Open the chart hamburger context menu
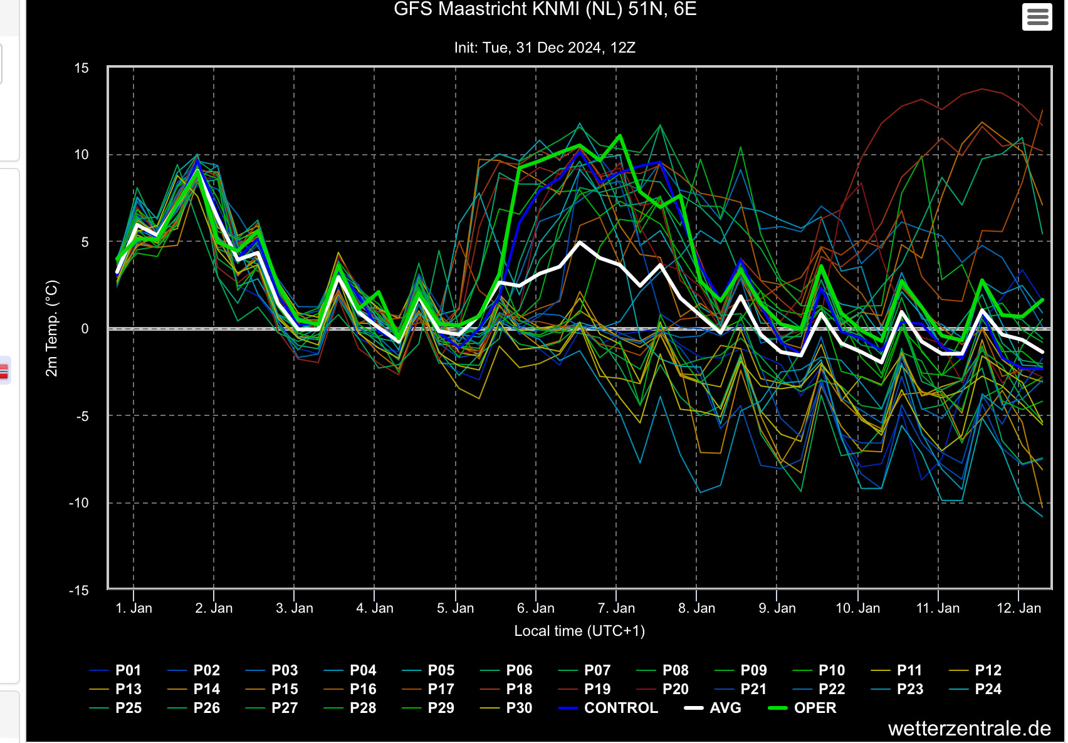 (x=1037, y=17)
